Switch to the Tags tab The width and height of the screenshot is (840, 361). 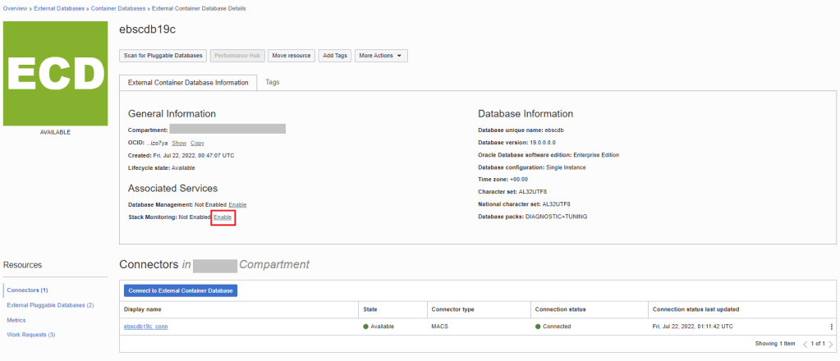(x=273, y=82)
